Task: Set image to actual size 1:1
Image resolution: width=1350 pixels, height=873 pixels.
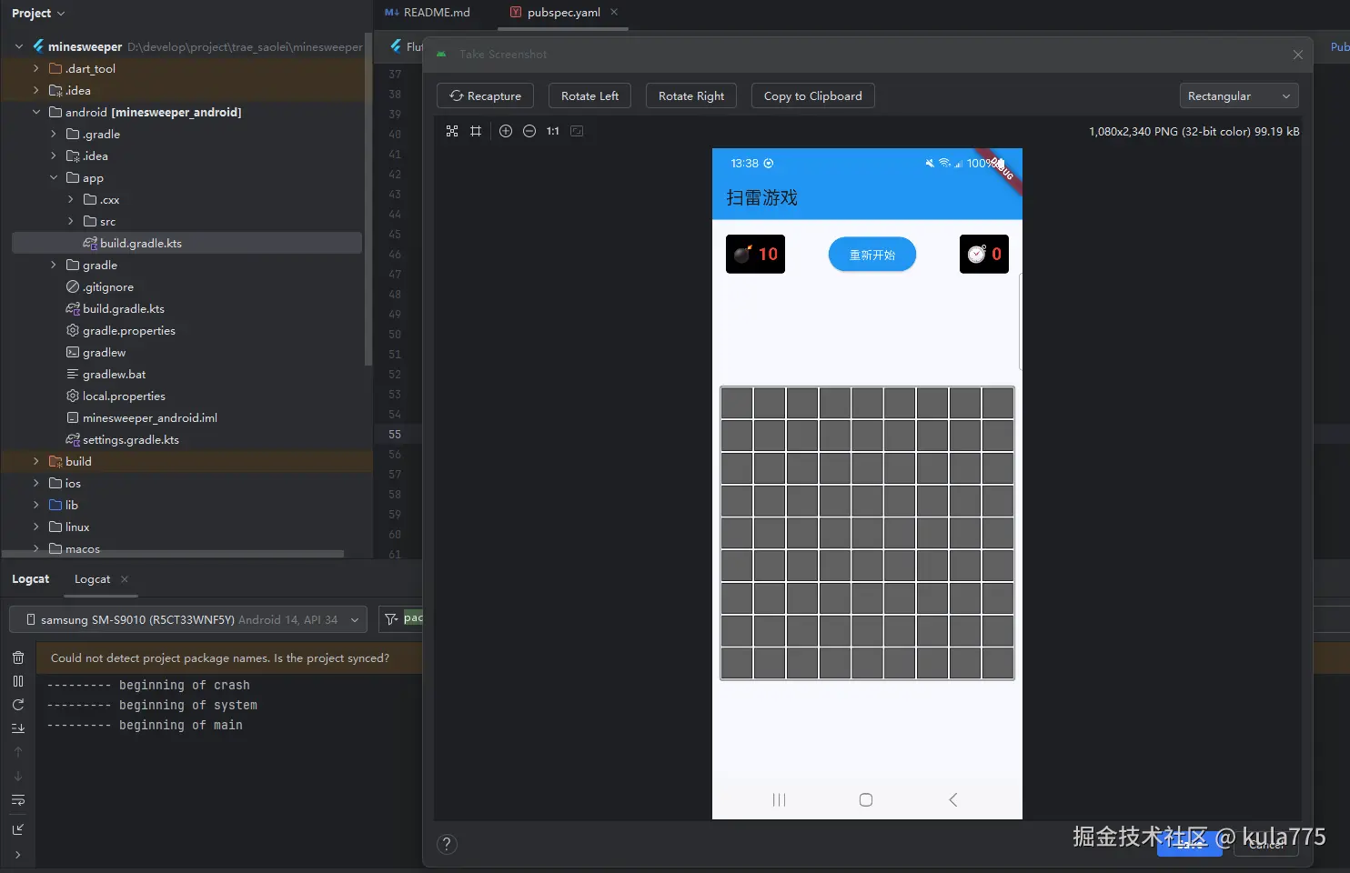Action: (553, 131)
